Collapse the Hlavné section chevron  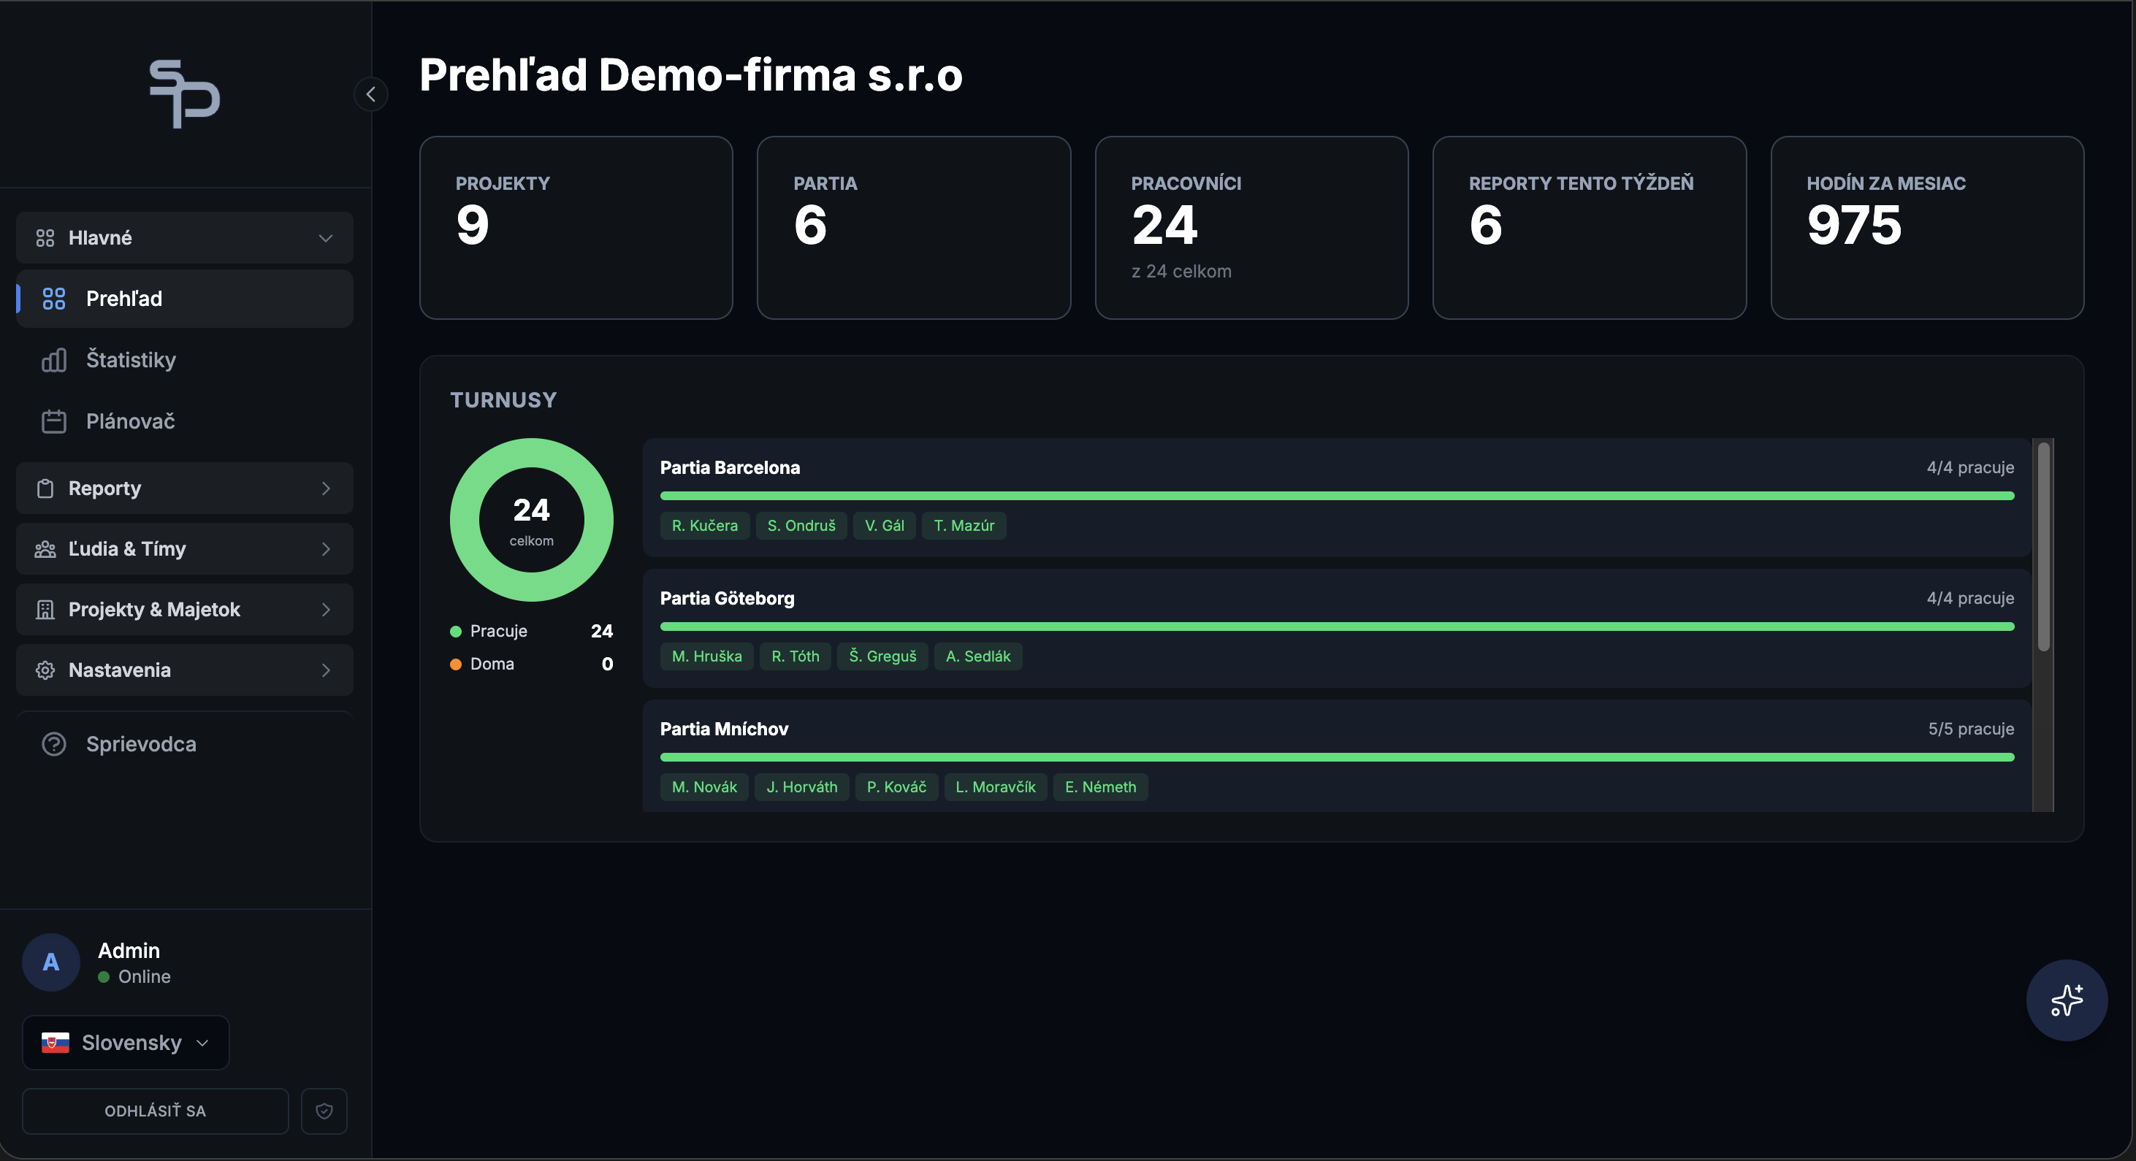(x=326, y=238)
